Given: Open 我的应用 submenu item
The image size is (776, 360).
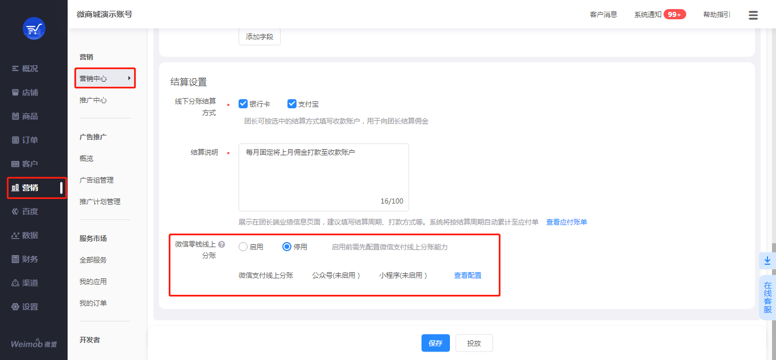Looking at the screenshot, I should pyautogui.click(x=93, y=282).
